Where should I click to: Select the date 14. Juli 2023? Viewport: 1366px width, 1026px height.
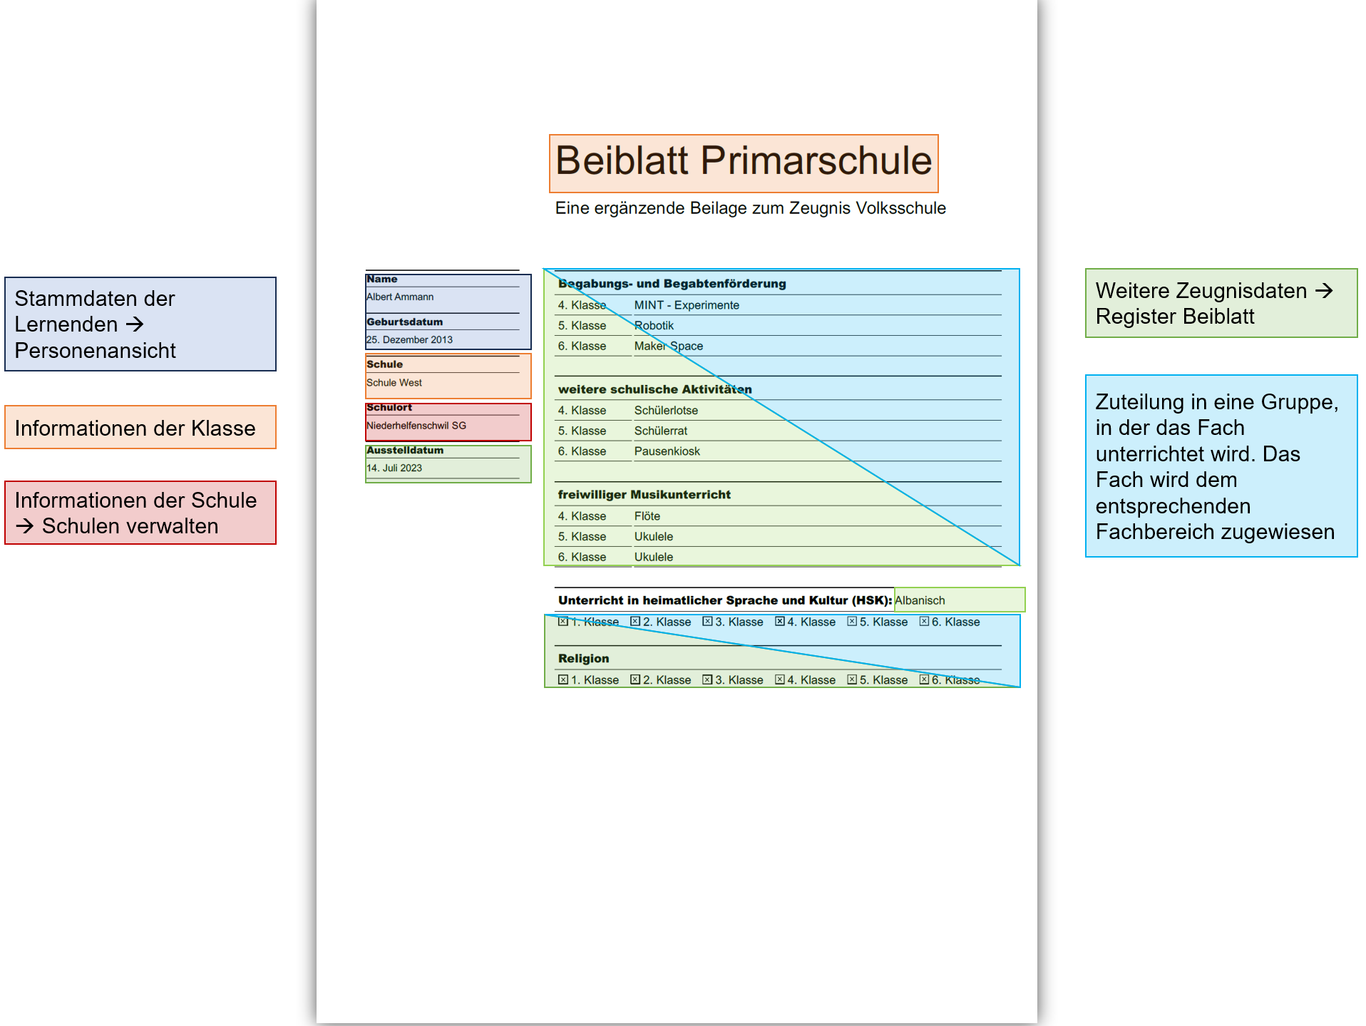coord(394,468)
